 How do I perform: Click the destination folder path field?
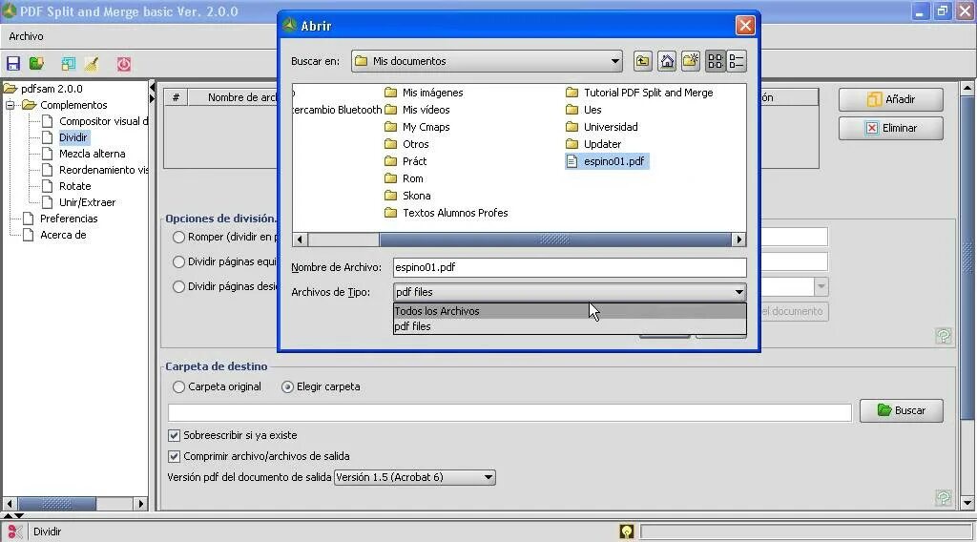pyautogui.click(x=509, y=412)
